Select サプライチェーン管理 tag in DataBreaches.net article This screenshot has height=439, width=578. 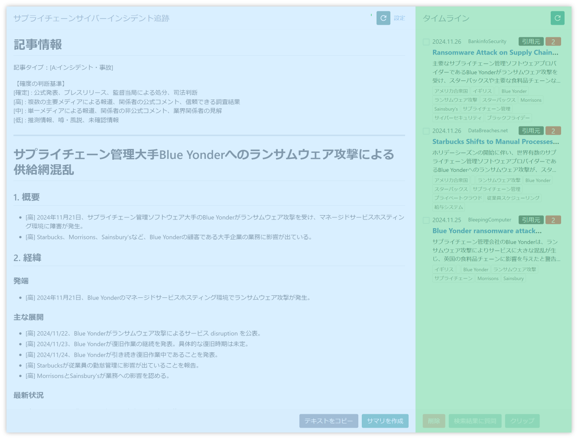point(496,189)
